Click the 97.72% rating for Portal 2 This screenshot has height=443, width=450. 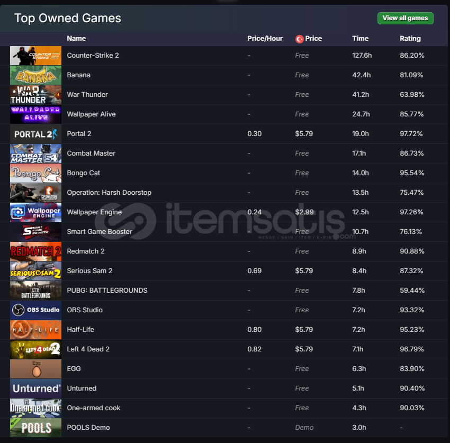coord(411,134)
